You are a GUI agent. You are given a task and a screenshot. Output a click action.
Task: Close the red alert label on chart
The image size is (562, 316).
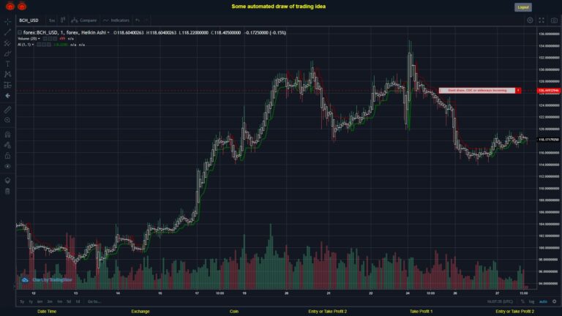click(x=518, y=91)
